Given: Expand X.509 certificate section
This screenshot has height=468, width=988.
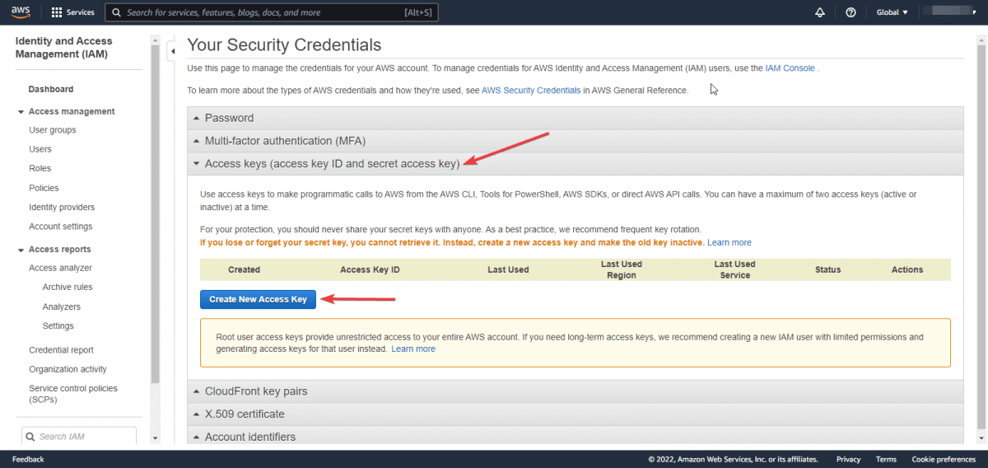Looking at the screenshot, I should coord(575,414).
